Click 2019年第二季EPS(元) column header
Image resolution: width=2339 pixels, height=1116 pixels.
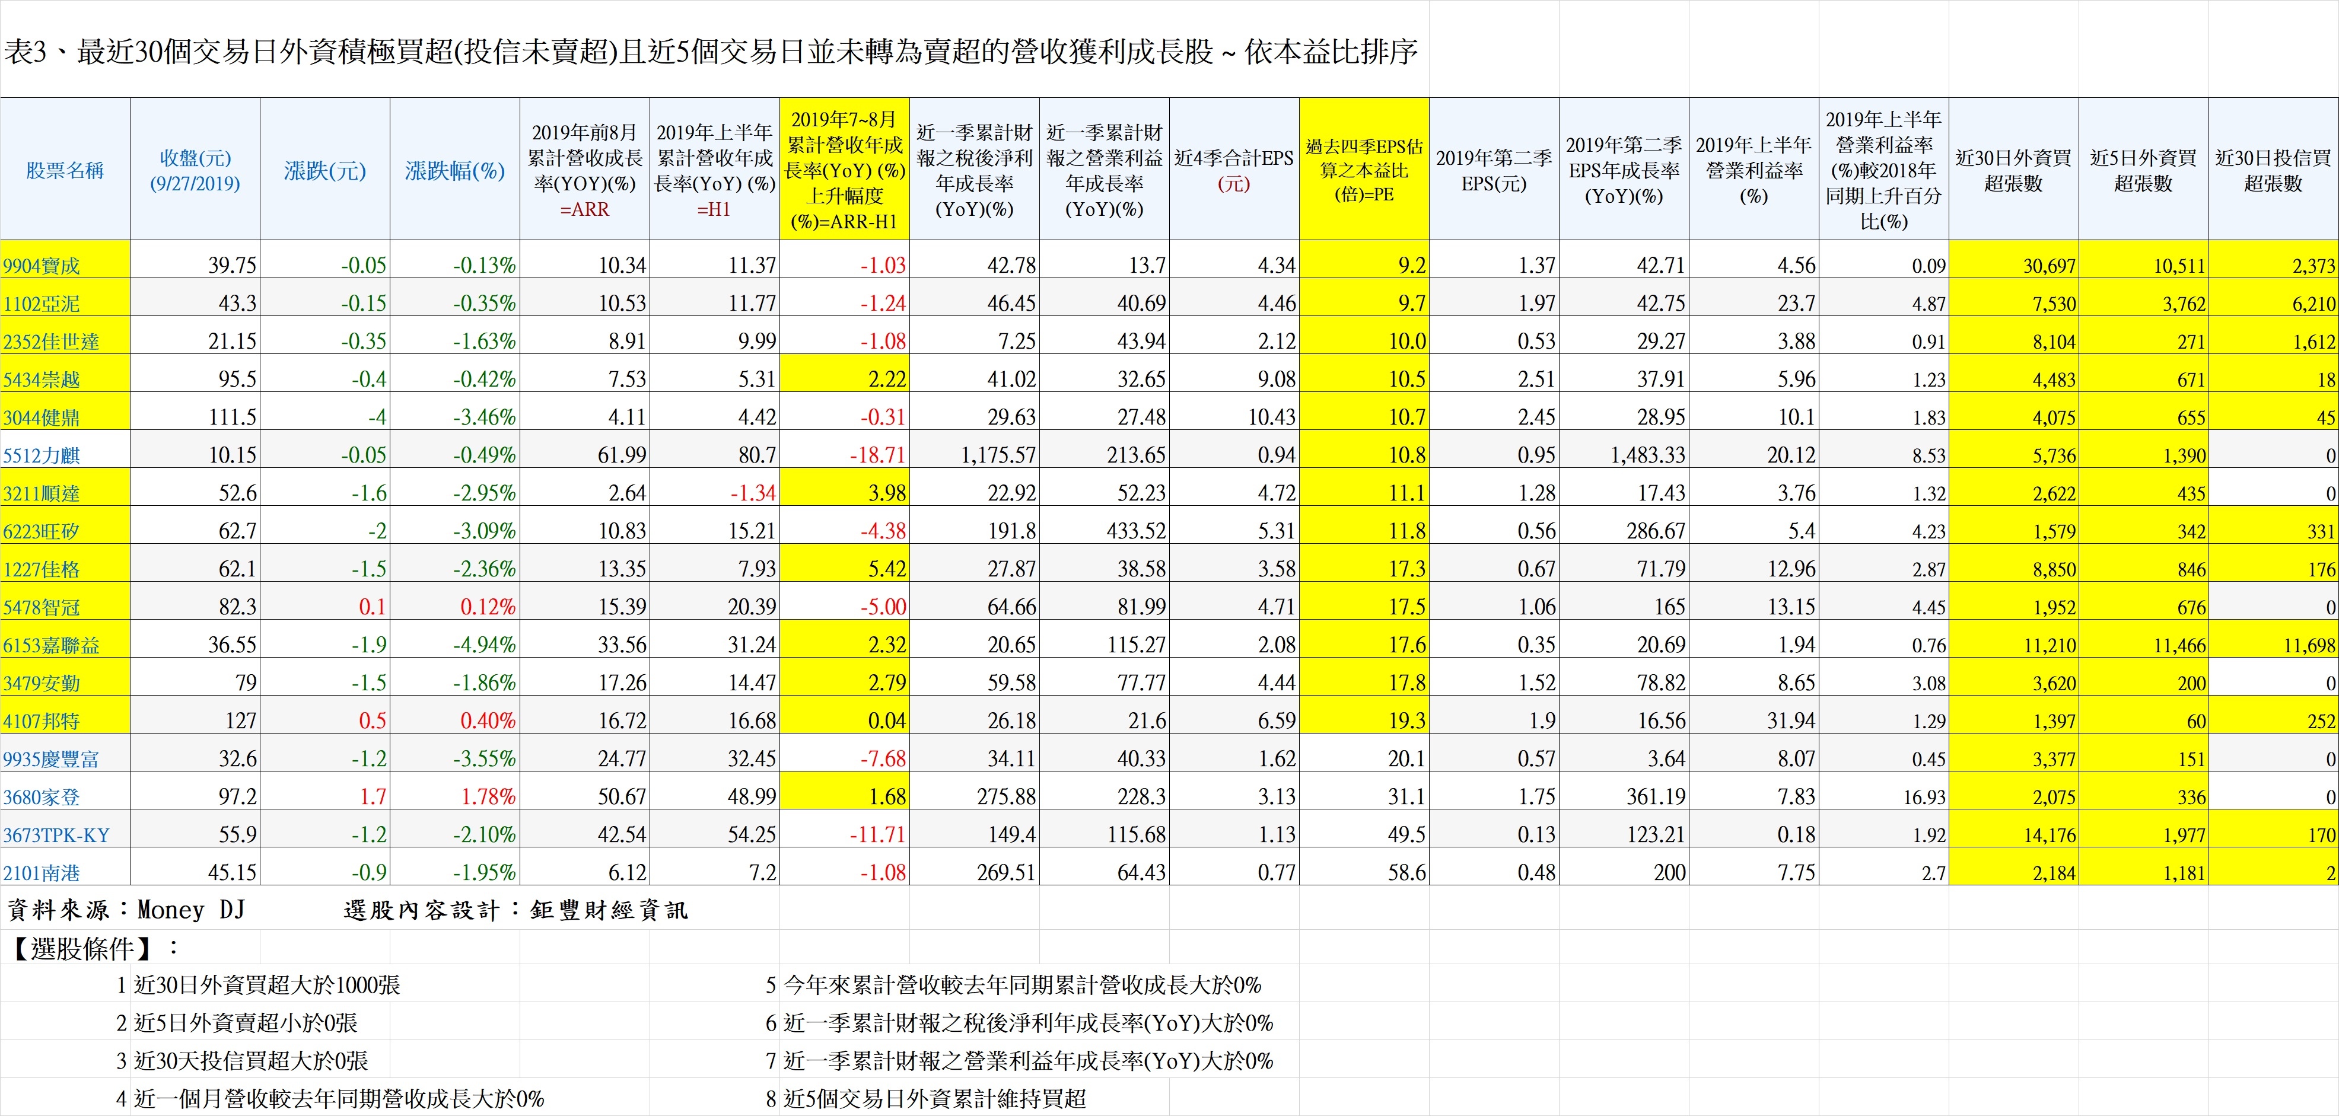coord(1494,170)
